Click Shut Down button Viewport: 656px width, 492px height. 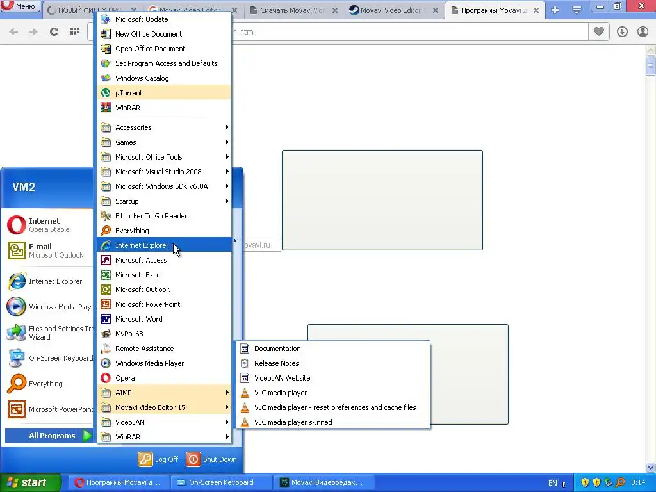[x=211, y=459]
